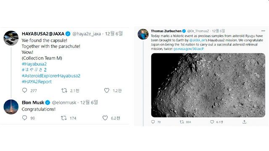Image resolution: width=269 pixels, height=151 pixels.
Task: Retweet the HAYABUSA2@JAXA capsule tweet
Action: [x=64, y=90]
